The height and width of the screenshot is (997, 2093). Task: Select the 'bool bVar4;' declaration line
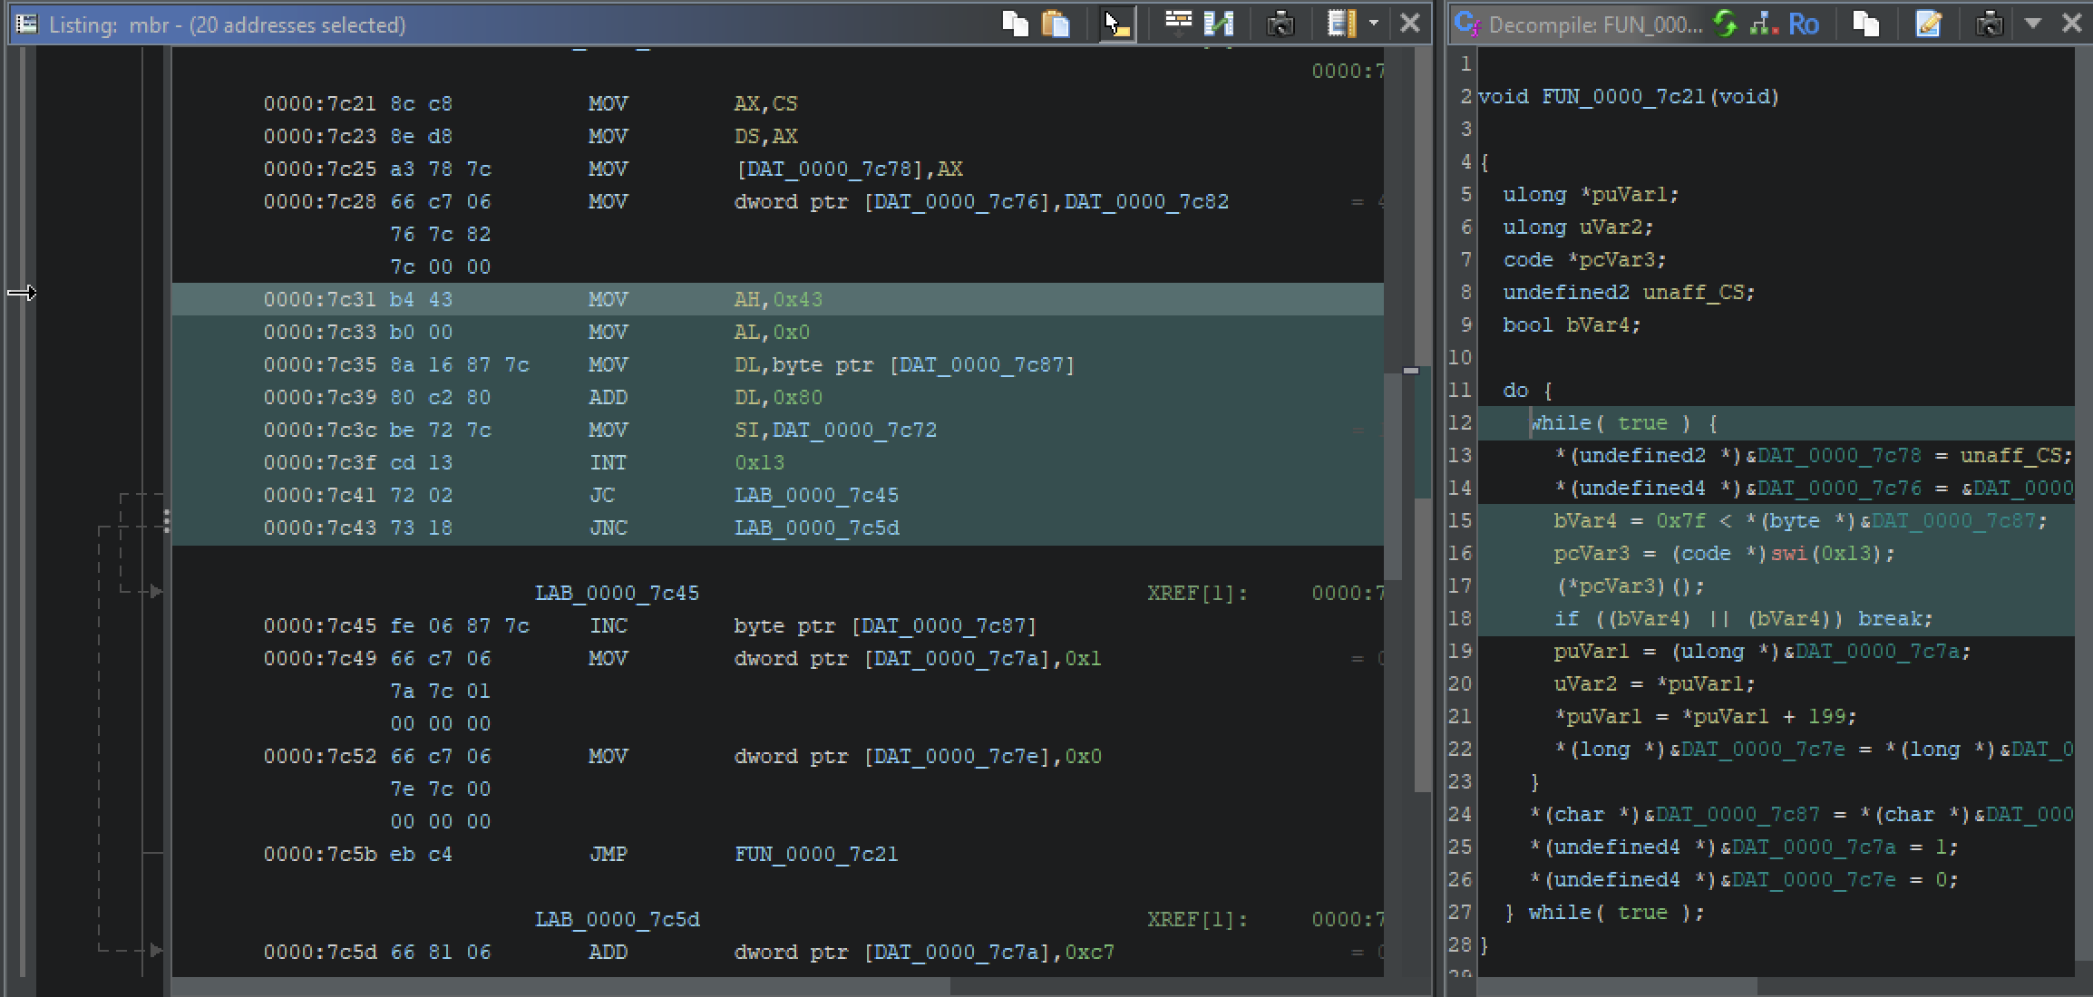(x=1572, y=324)
